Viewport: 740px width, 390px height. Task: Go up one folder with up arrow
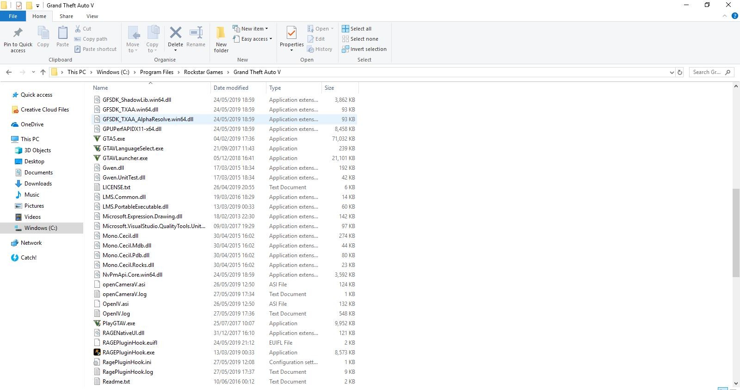(43, 72)
